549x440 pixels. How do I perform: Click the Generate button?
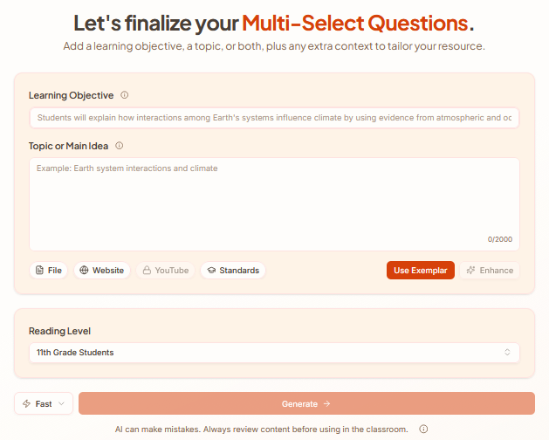306,404
